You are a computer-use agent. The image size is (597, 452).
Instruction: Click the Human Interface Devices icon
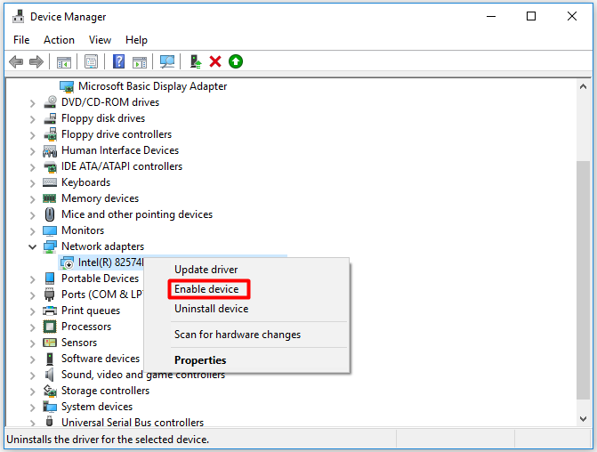coord(50,150)
